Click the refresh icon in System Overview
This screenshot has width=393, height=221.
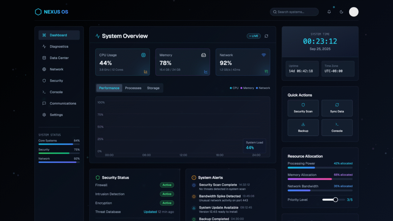tap(266, 36)
